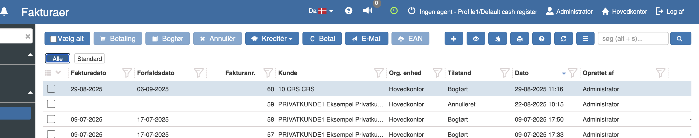The height and width of the screenshot is (138, 699).
Task: Click Log af to sign out
Action: point(670,11)
